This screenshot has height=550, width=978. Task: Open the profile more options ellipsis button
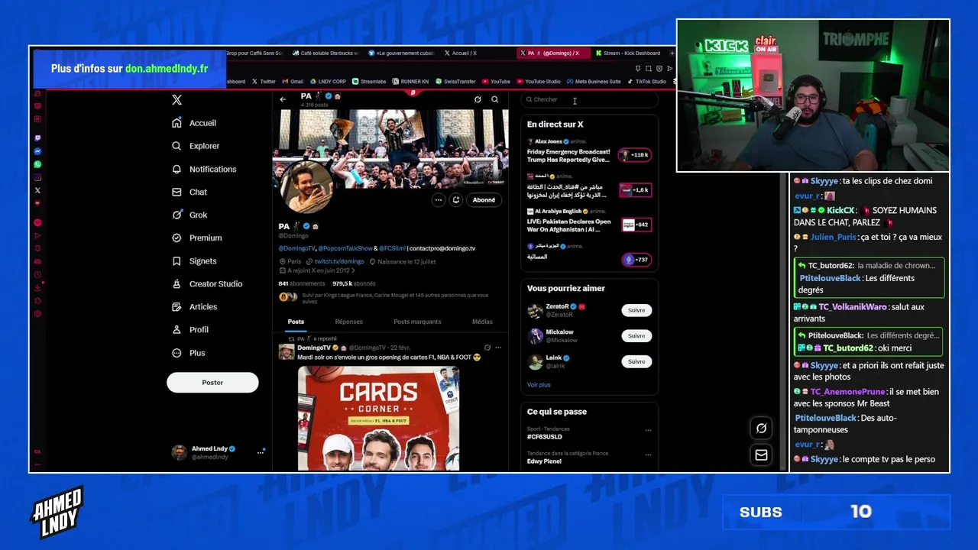click(x=439, y=200)
